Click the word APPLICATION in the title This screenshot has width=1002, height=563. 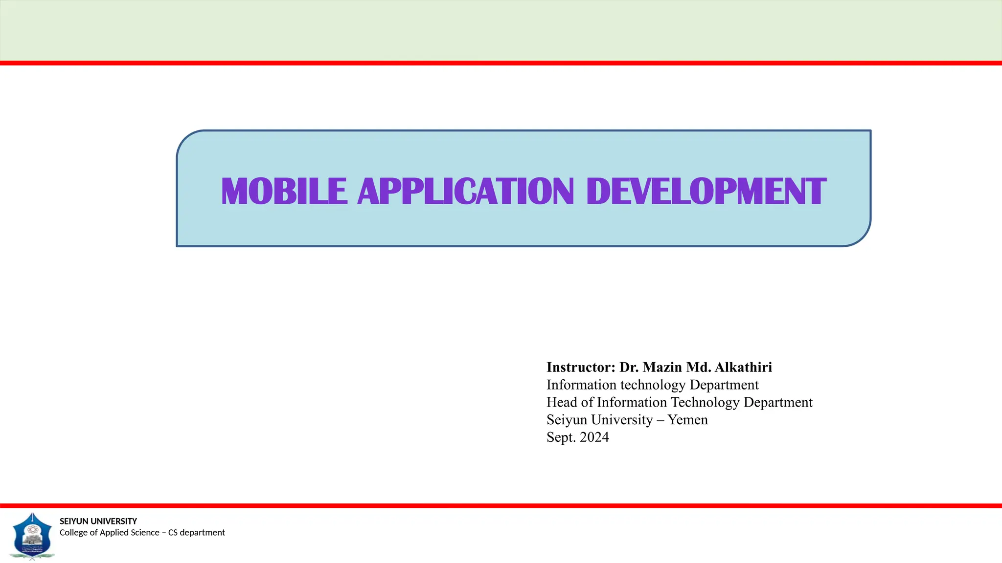pos(465,191)
